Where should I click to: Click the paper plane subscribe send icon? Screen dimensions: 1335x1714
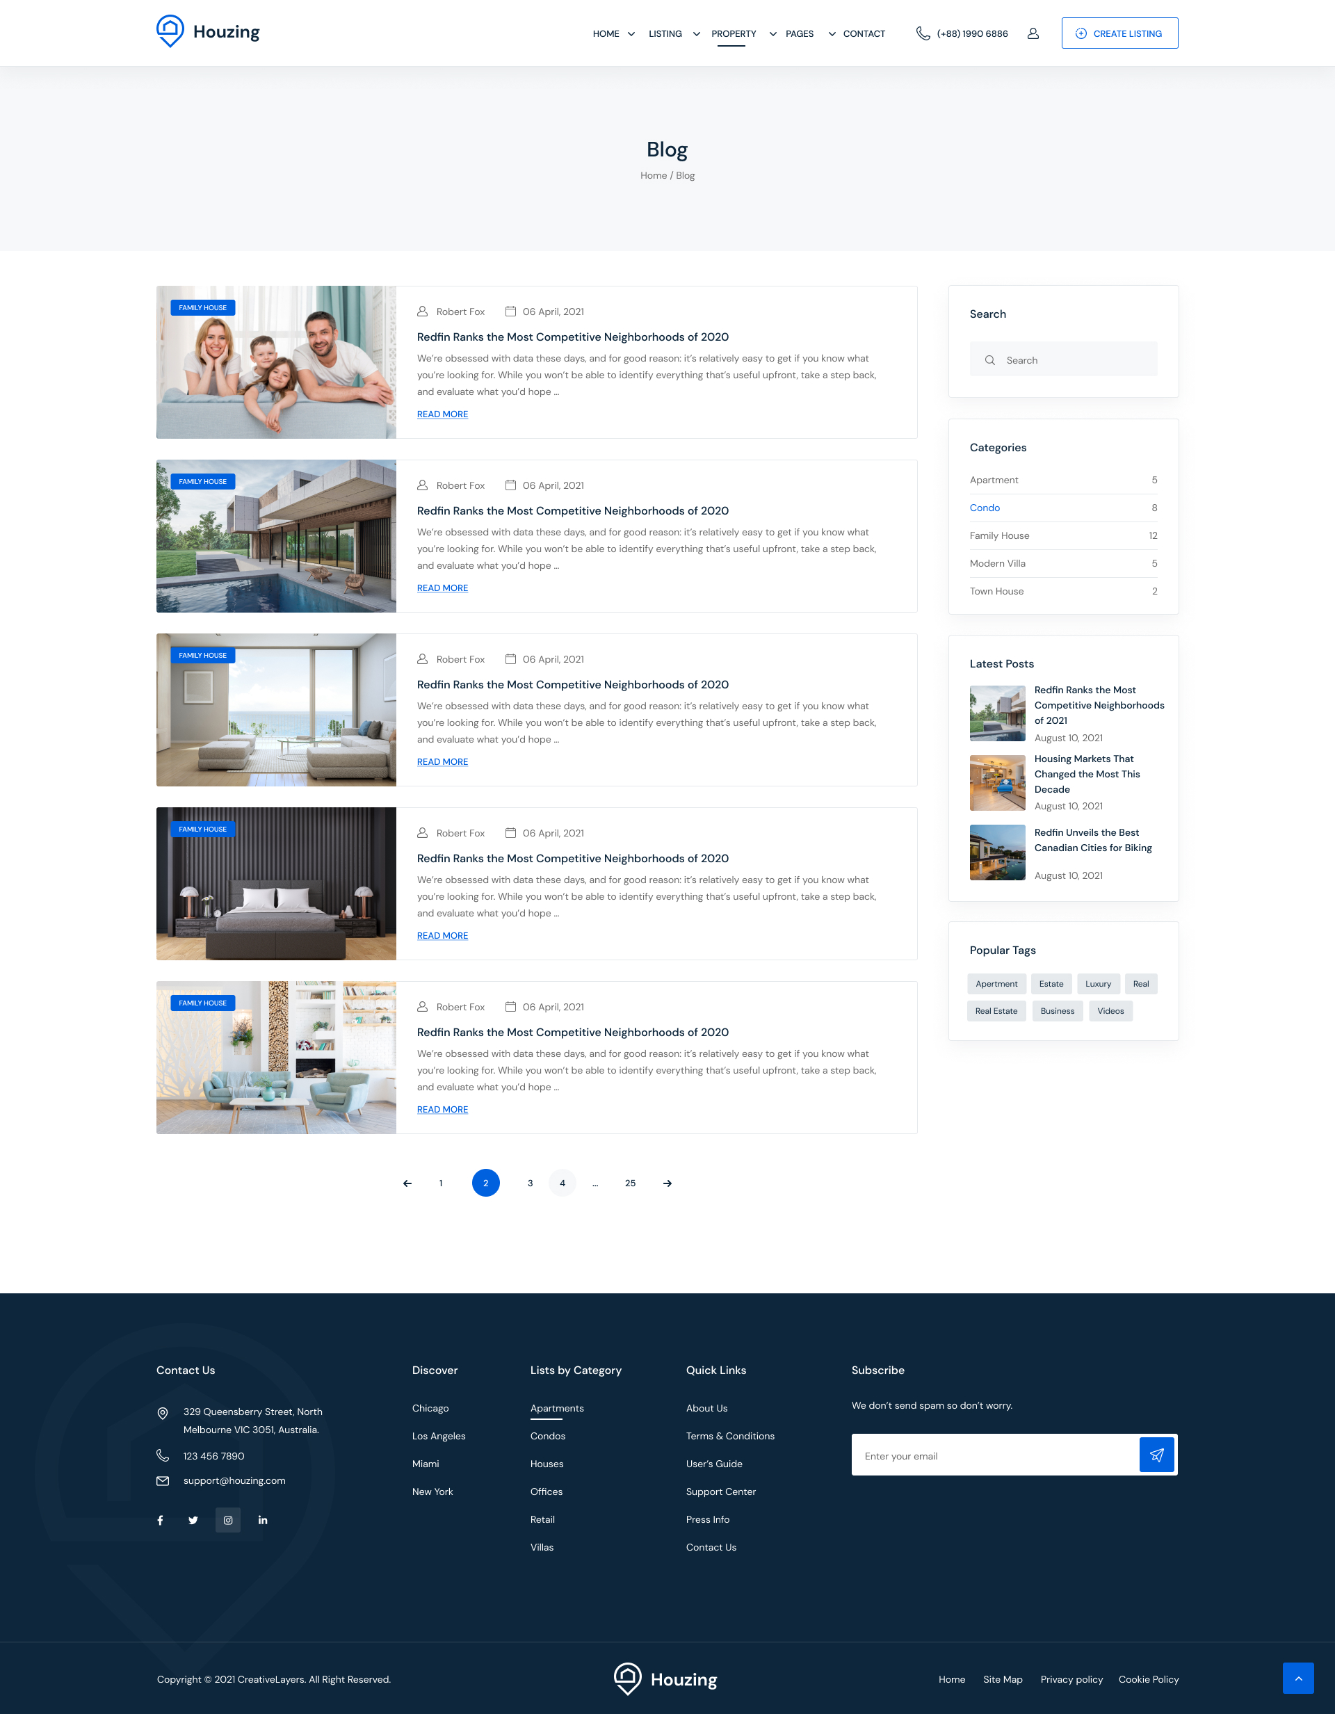coord(1156,1455)
